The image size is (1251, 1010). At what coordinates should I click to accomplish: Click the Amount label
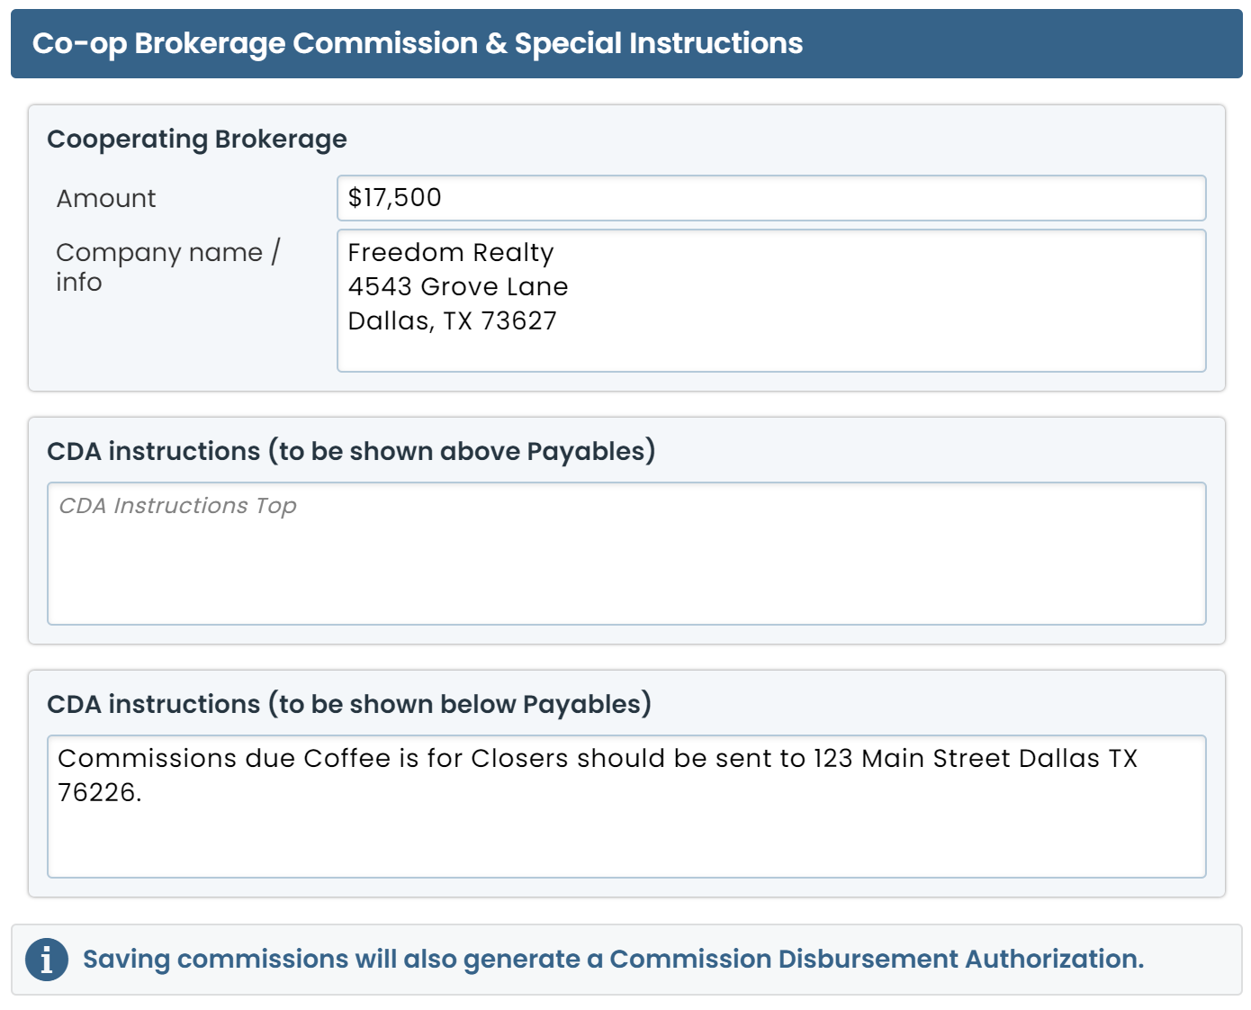106,198
